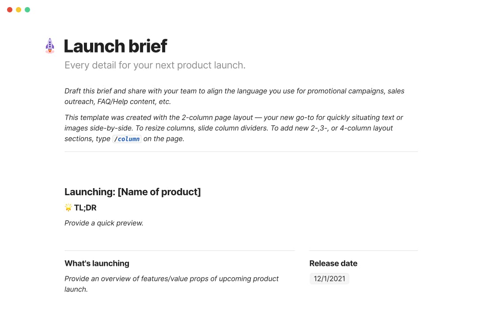Viewport: 484px width, 318px height.
Task: Click the rocket page icon
Action: 50,45
